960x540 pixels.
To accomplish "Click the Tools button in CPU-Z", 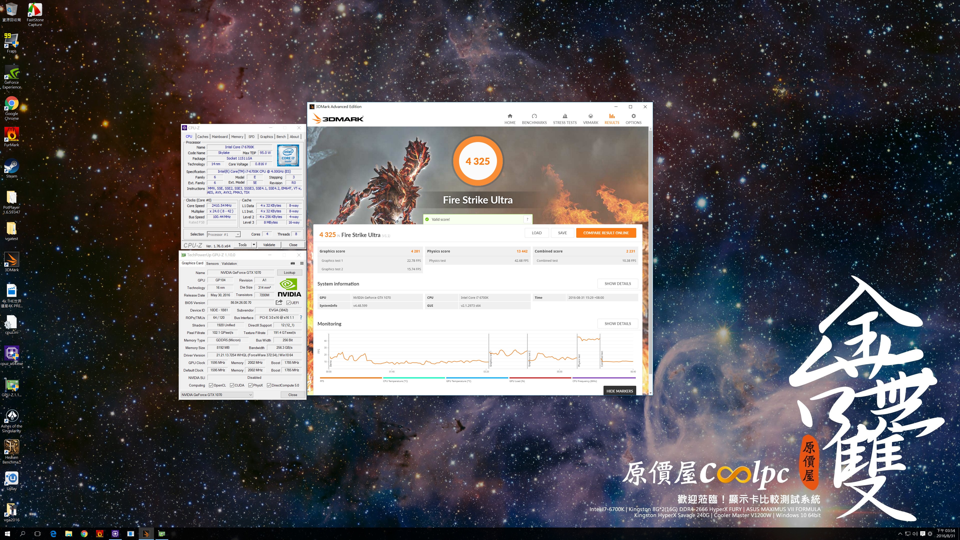I will pyautogui.click(x=242, y=245).
